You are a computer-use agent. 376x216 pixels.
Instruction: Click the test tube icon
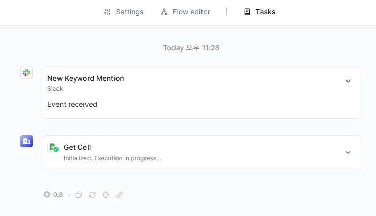coord(120,195)
